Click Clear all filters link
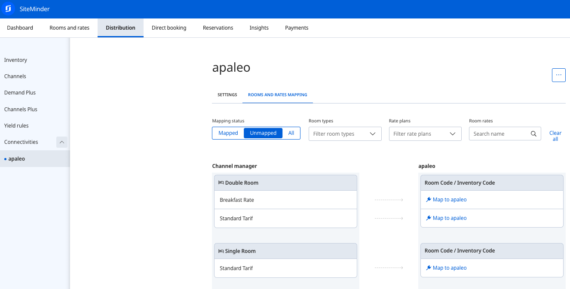 (555, 136)
